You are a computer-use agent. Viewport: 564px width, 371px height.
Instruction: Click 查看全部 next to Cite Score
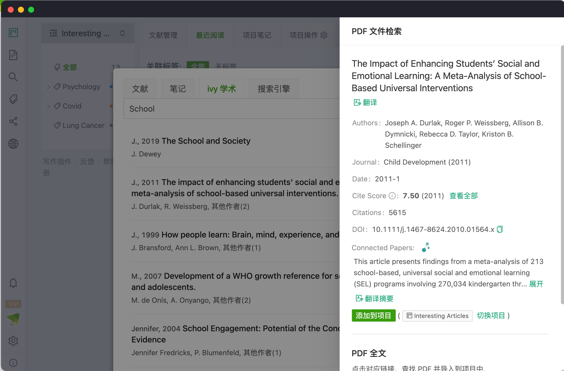point(464,196)
